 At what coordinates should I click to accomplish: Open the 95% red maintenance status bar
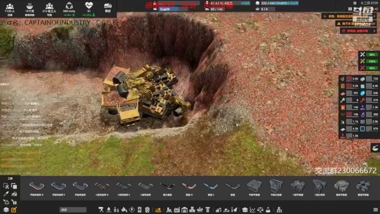[x=369, y=68]
